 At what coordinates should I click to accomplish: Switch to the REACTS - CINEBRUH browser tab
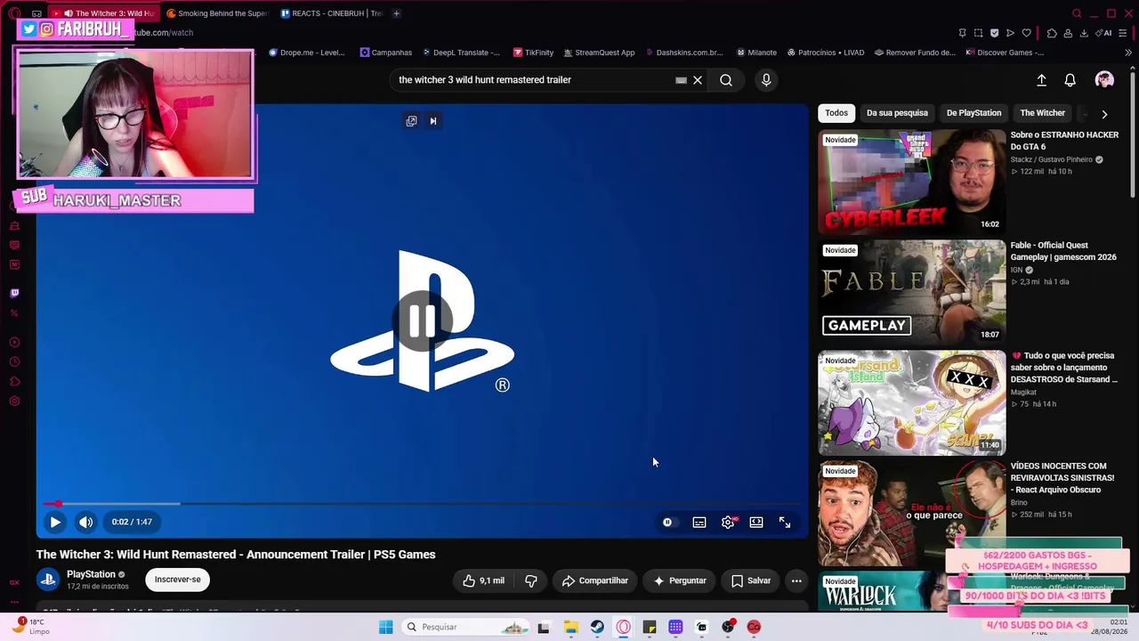pyautogui.click(x=331, y=13)
